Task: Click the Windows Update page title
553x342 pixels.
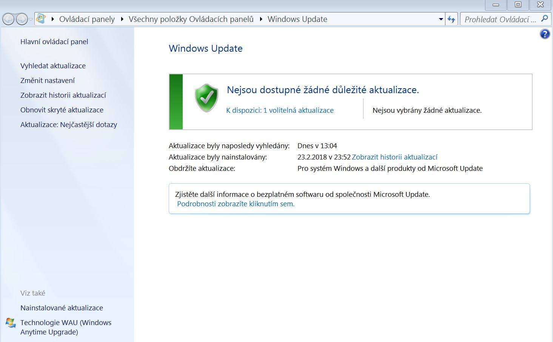Action: click(x=206, y=48)
